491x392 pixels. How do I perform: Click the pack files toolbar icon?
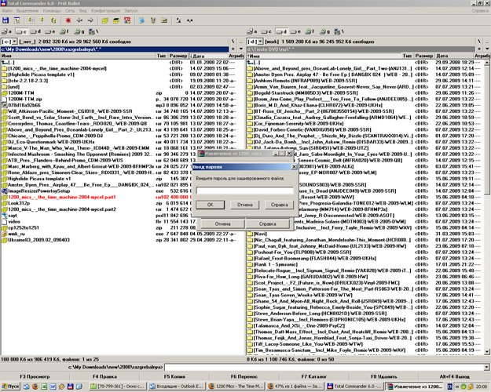[105, 20]
